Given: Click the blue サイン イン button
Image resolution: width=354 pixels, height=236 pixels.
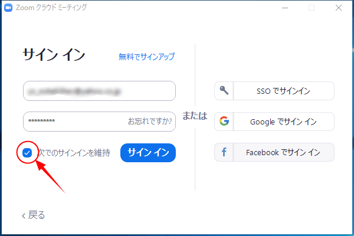Looking at the screenshot, I should [148, 153].
